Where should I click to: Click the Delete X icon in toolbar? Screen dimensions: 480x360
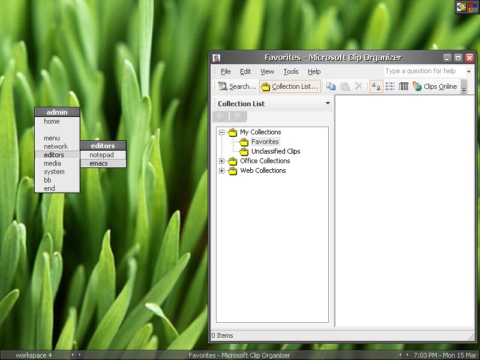(358, 86)
